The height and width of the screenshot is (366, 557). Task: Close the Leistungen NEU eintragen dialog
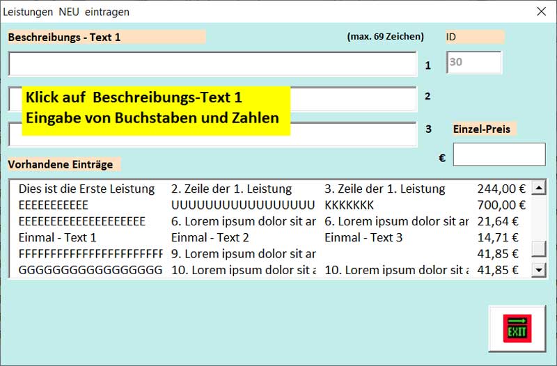[x=542, y=11]
